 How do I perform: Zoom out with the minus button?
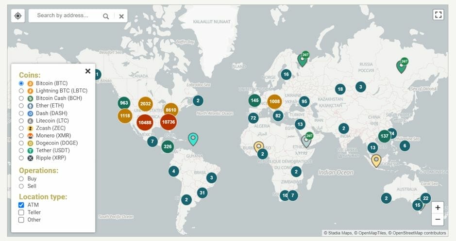[438, 219]
